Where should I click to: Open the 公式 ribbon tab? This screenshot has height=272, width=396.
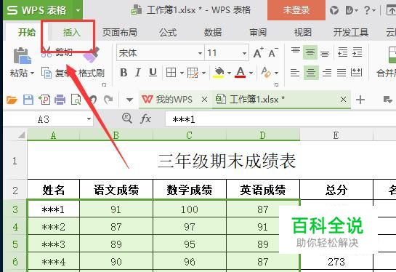click(168, 32)
